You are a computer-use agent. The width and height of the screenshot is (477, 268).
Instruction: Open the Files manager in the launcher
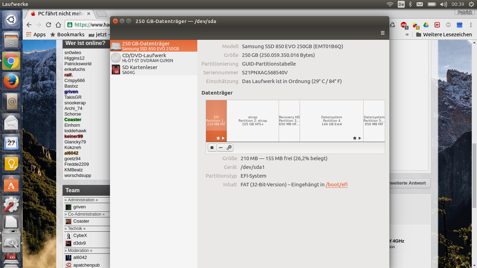point(11,40)
